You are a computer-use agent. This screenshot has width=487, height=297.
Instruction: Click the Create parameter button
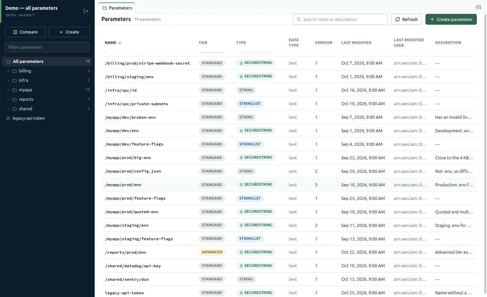coord(451,19)
